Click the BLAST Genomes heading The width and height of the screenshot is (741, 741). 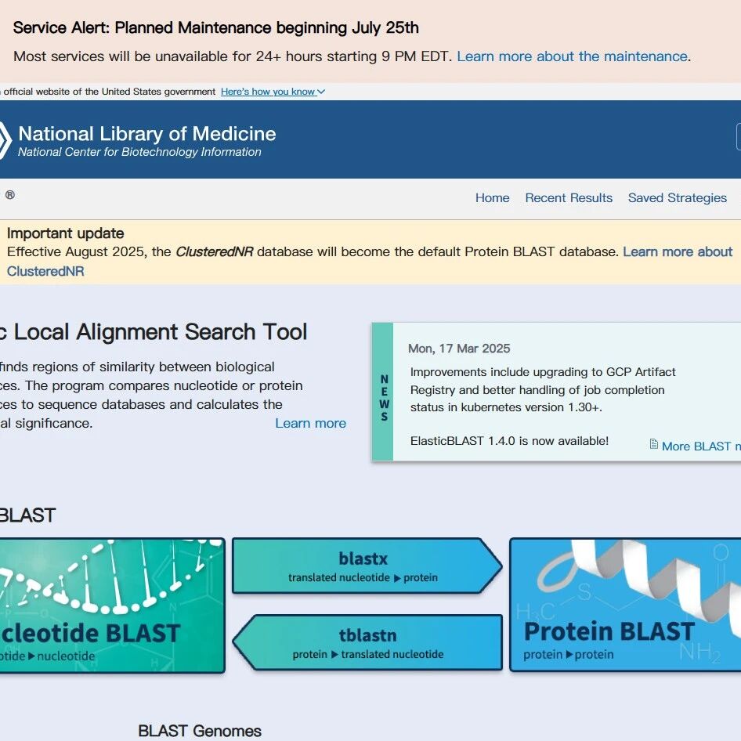click(200, 731)
